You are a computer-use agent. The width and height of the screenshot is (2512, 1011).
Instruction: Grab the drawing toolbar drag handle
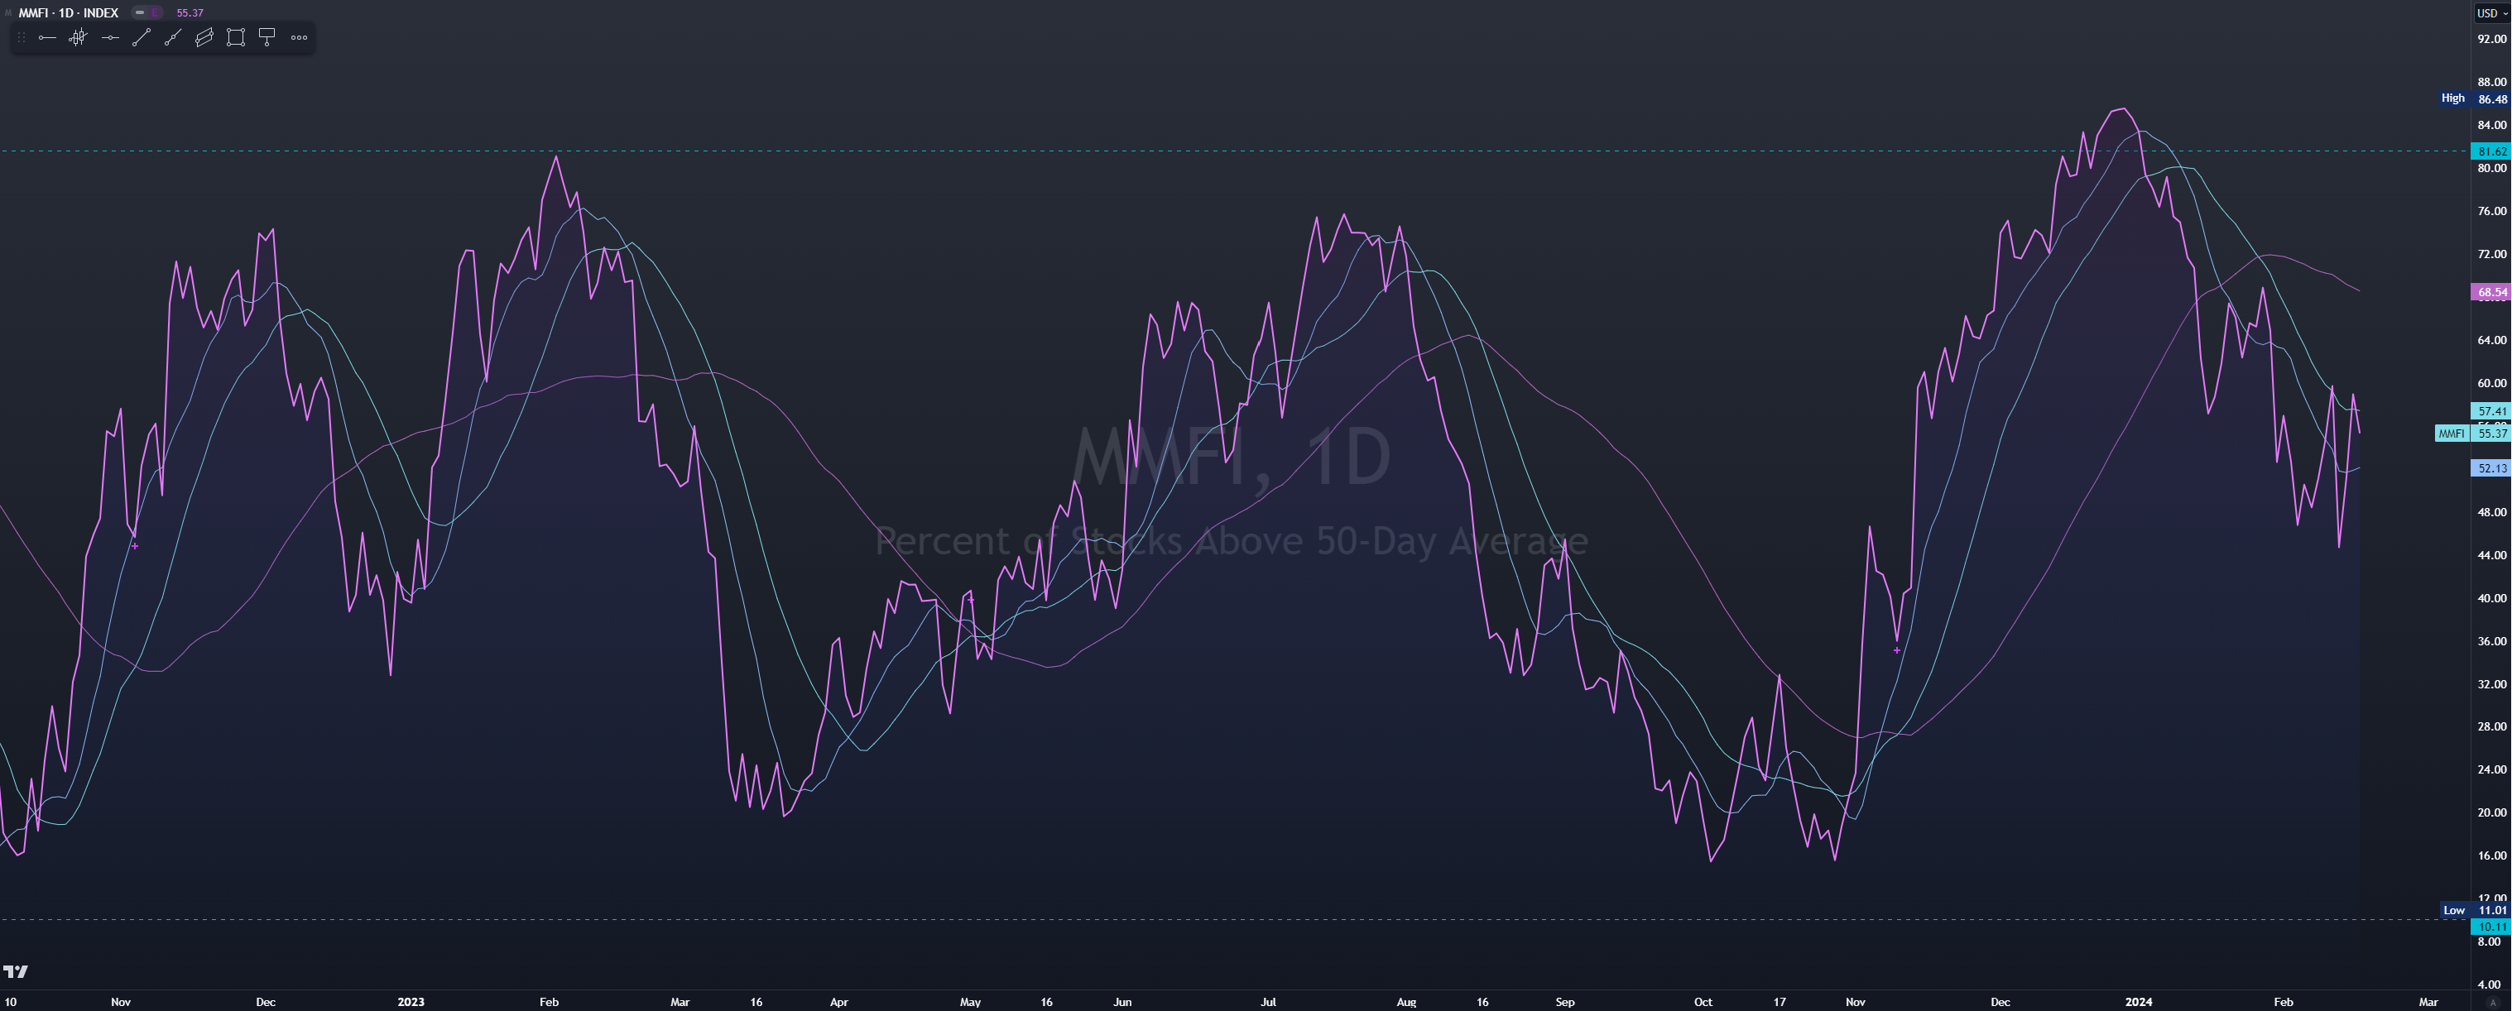pyautogui.click(x=22, y=38)
